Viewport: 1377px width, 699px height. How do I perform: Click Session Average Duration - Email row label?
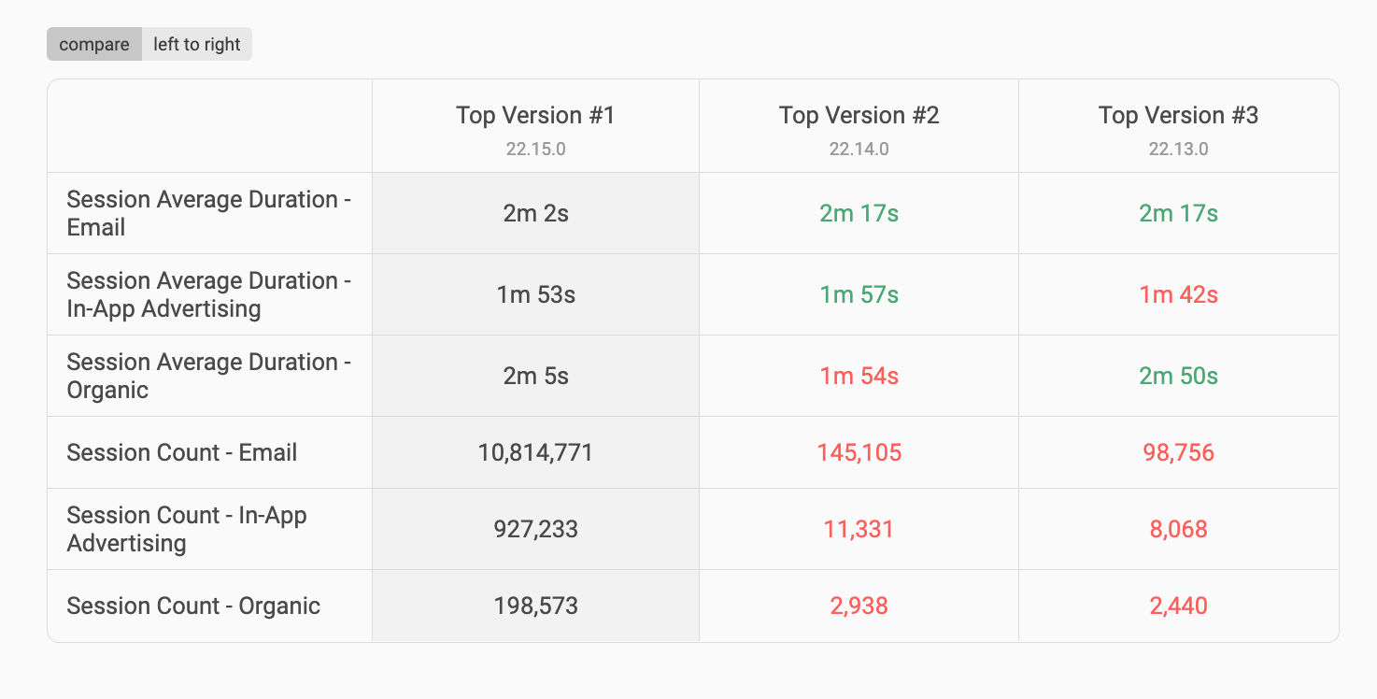[208, 213]
